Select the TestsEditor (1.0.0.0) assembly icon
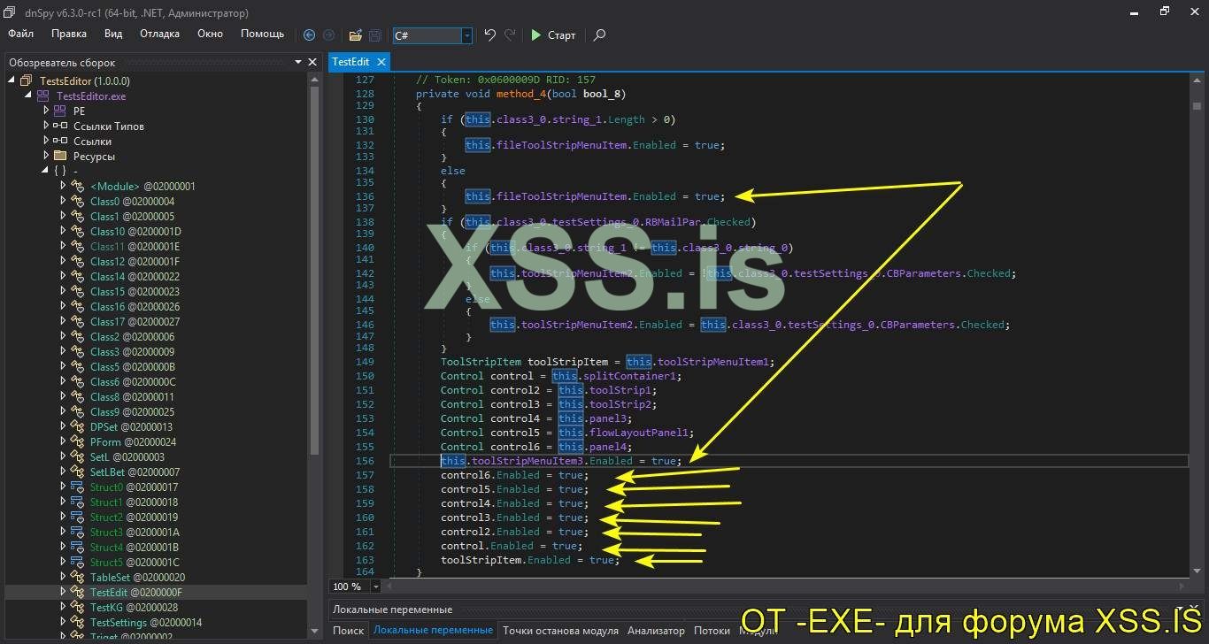The height and width of the screenshot is (644, 1209). coord(26,81)
